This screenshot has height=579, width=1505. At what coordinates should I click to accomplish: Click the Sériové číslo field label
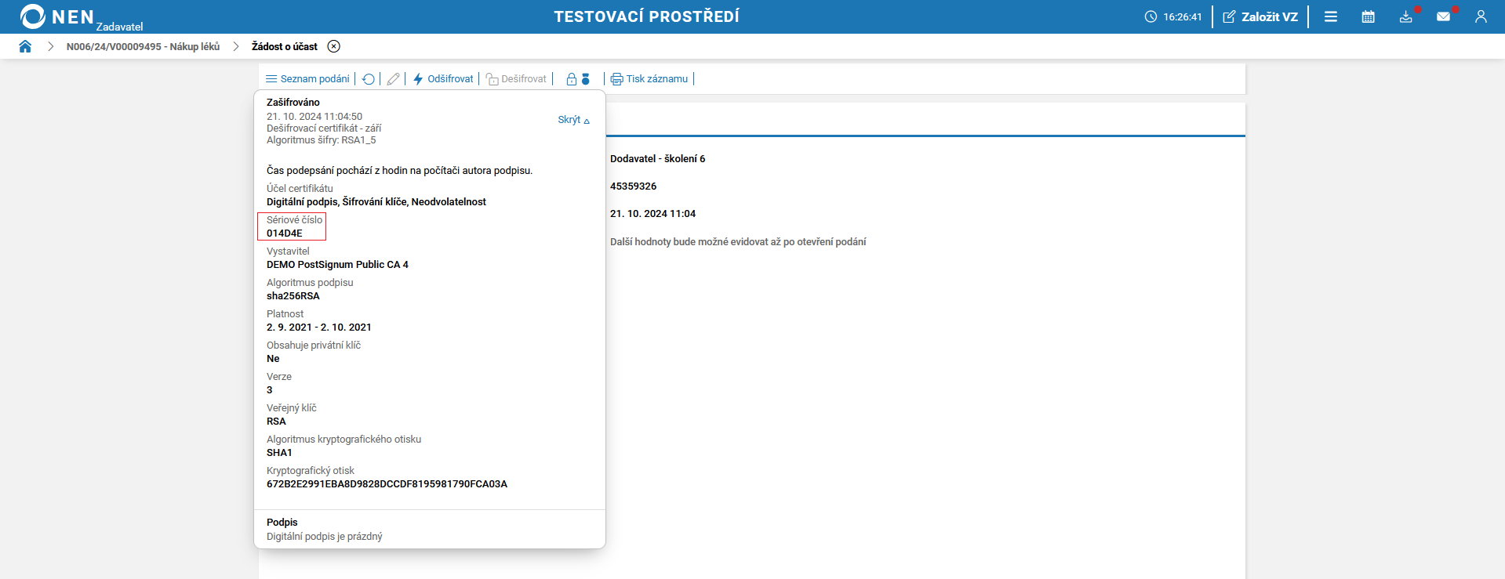[295, 220]
